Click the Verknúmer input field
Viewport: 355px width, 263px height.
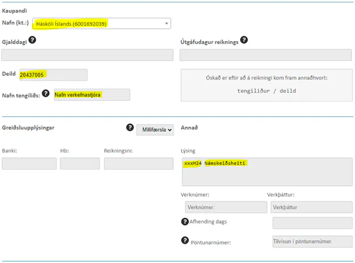coord(225,207)
